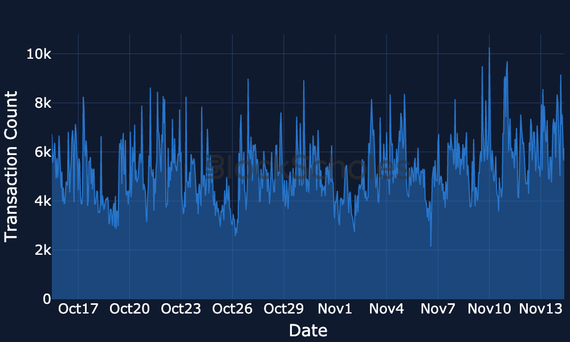Image resolution: width=570 pixels, height=342 pixels.
Task: Click the lowest dip before Nov7
Action: tap(431, 246)
